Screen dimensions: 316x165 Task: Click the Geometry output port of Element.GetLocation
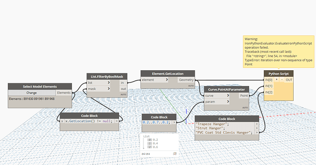pos(186,80)
